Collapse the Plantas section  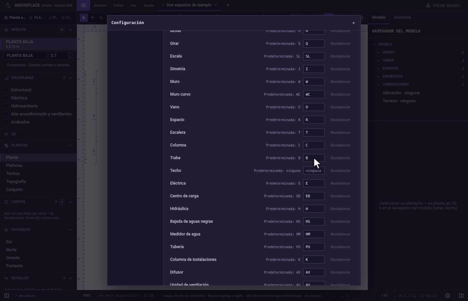click(70, 145)
